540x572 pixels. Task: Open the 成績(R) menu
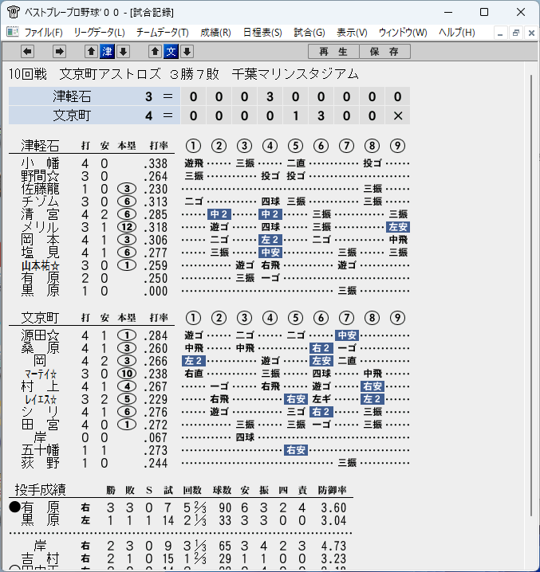pyautogui.click(x=215, y=33)
